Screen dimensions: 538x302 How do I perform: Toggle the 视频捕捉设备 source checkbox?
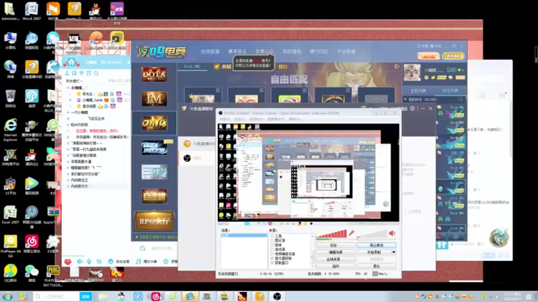(x=272, y=254)
